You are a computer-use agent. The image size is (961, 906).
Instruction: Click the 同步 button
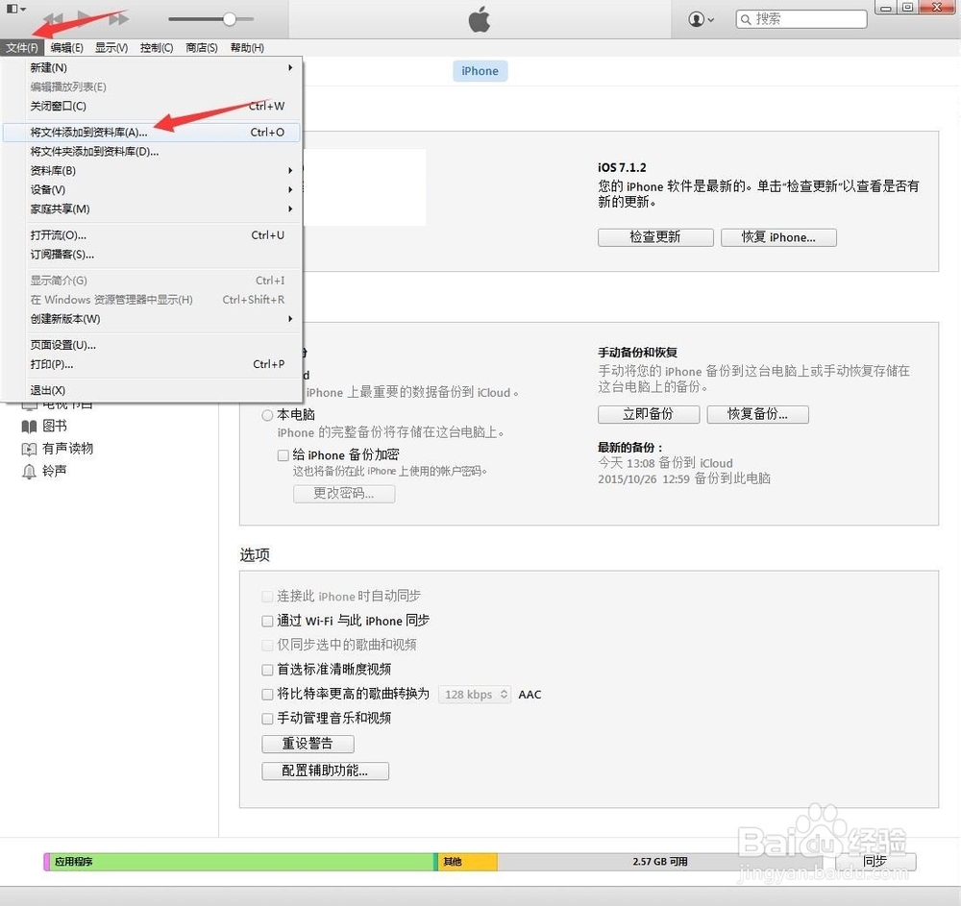click(x=875, y=861)
